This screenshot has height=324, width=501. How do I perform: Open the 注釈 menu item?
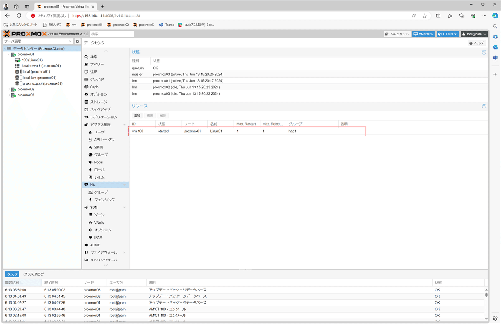(x=94, y=72)
